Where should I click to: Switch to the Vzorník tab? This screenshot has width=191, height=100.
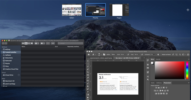[x=158, y=59]
